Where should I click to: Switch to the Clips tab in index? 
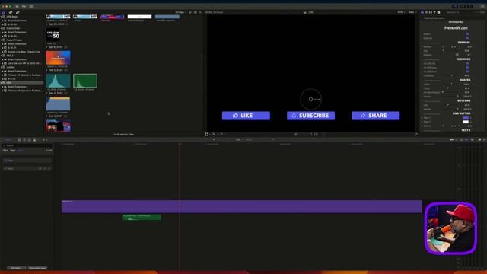pos(5,151)
